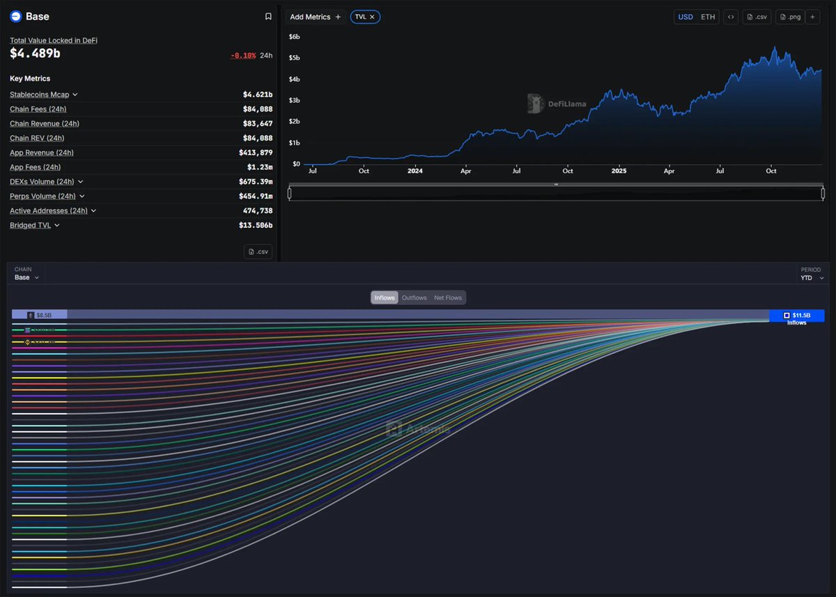The height and width of the screenshot is (597, 836).
Task: Click the plus button beside .png
Action: click(x=812, y=17)
